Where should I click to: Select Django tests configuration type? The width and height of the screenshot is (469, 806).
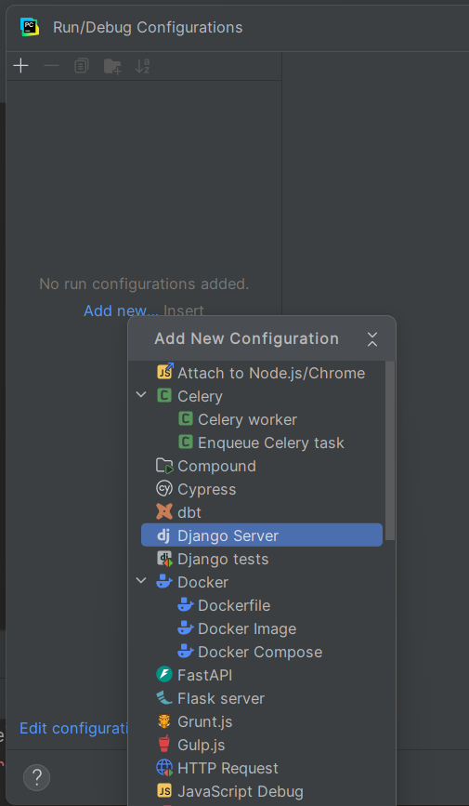coord(262,559)
